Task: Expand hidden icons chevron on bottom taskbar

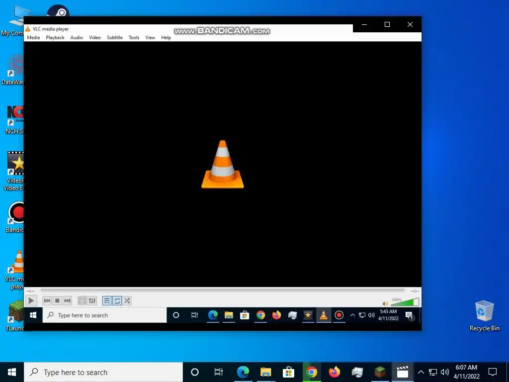Action: 421,372
